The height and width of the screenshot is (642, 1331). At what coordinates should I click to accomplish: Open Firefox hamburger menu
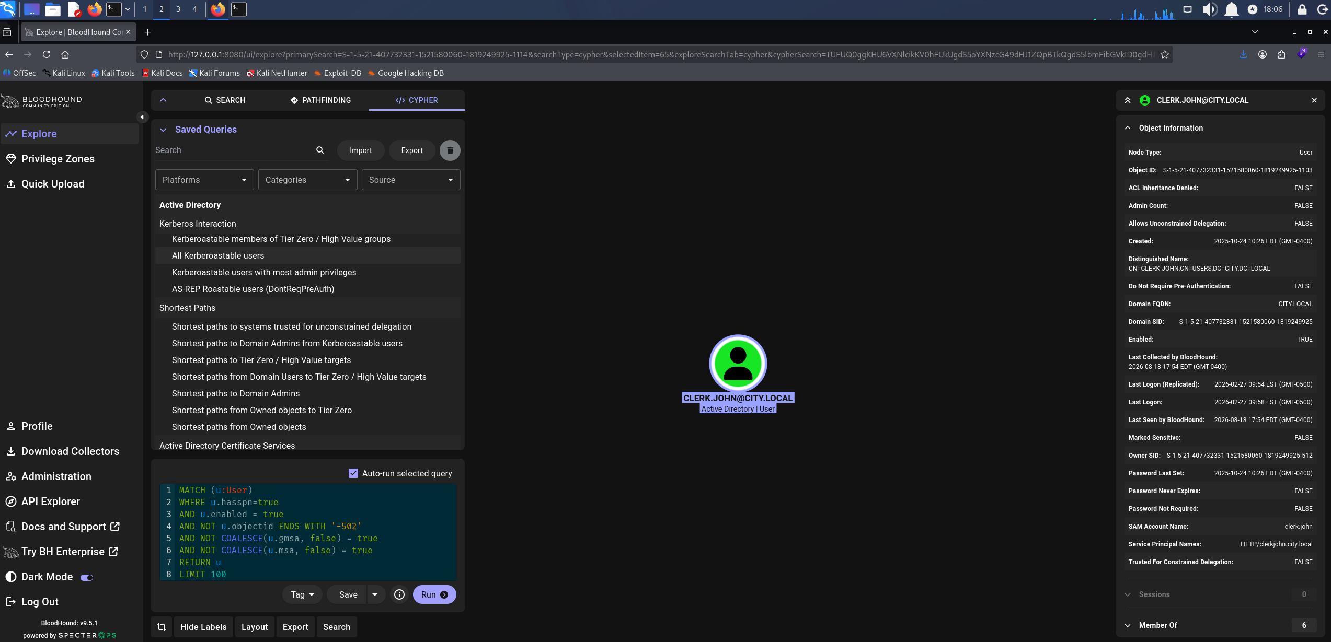point(1321,54)
